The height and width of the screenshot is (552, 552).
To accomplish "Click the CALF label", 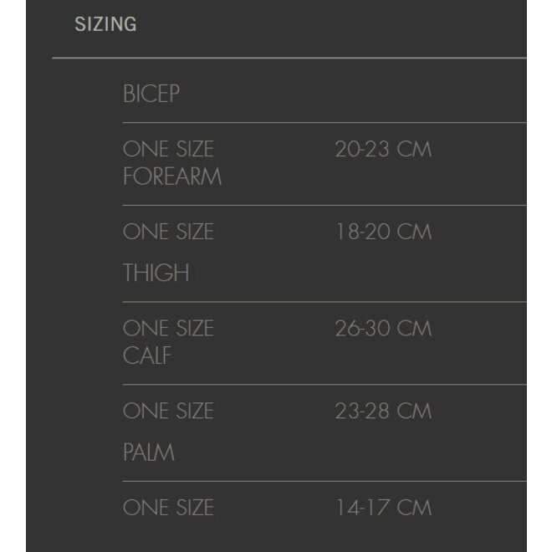I will pyautogui.click(x=146, y=355).
